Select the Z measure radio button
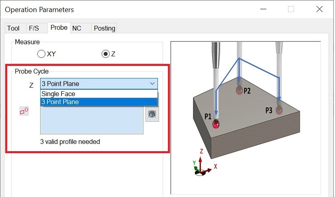Viewport: 335px width, 197px height. point(106,54)
